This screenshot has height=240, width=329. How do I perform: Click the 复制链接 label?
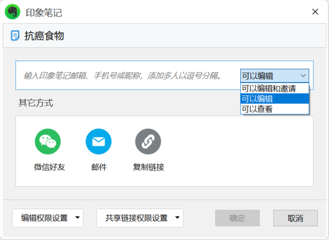(x=149, y=167)
